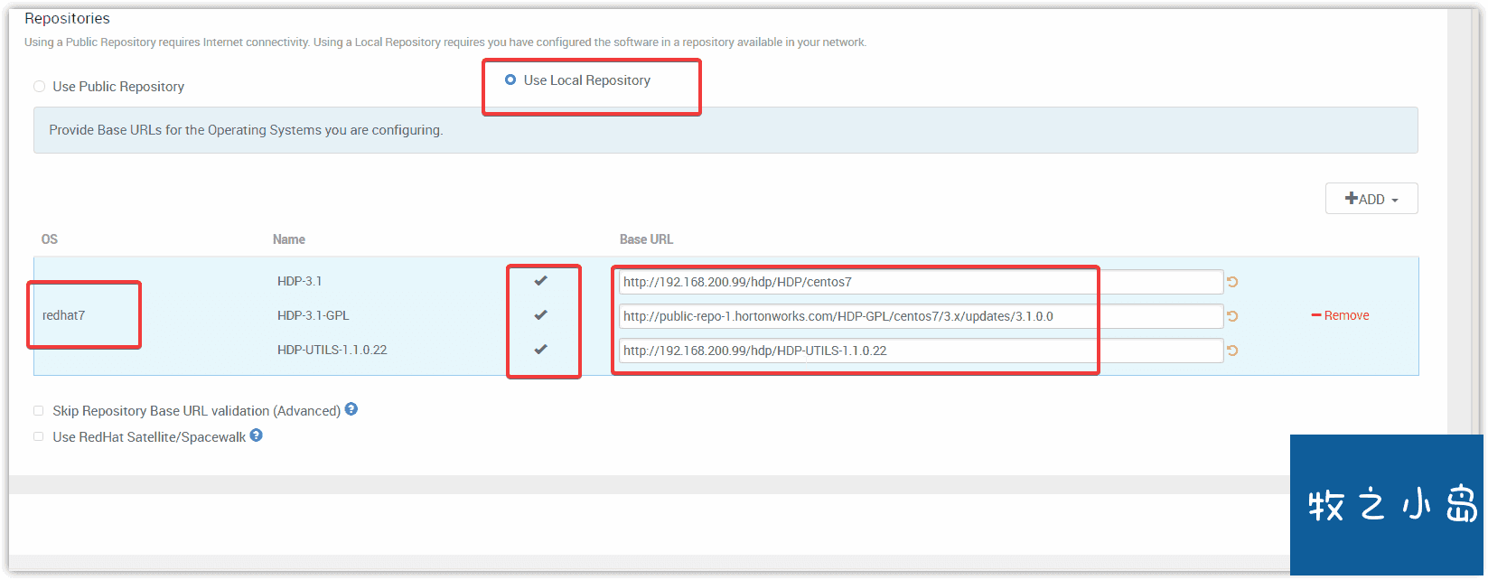Open the +ADD dropdown for operating systems
1488x580 pixels.
[x=1371, y=199]
